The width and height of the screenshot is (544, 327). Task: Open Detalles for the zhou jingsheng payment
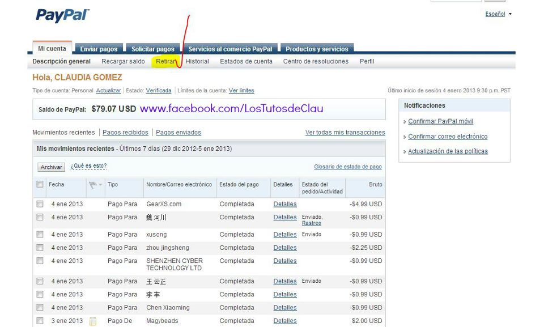click(x=285, y=248)
